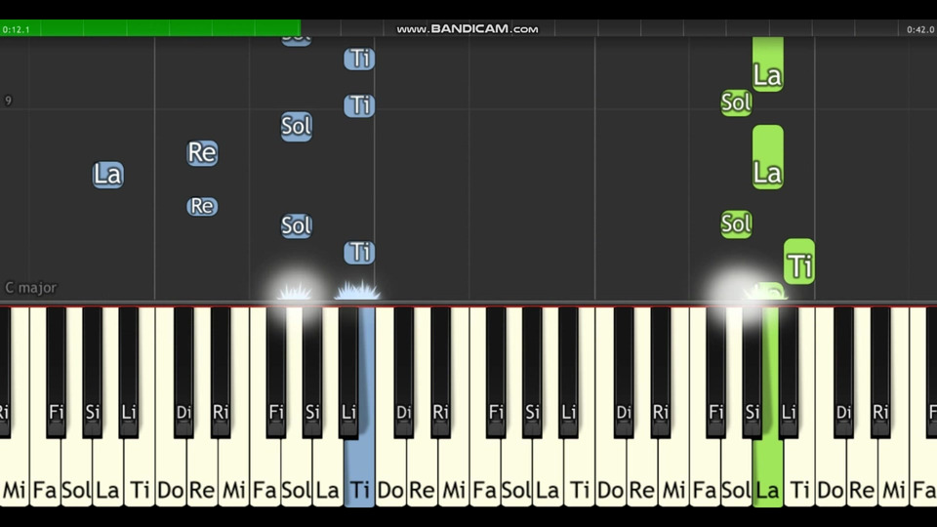Click the C major key signature label
Viewport: 937px width, 527px height.
[31, 287]
